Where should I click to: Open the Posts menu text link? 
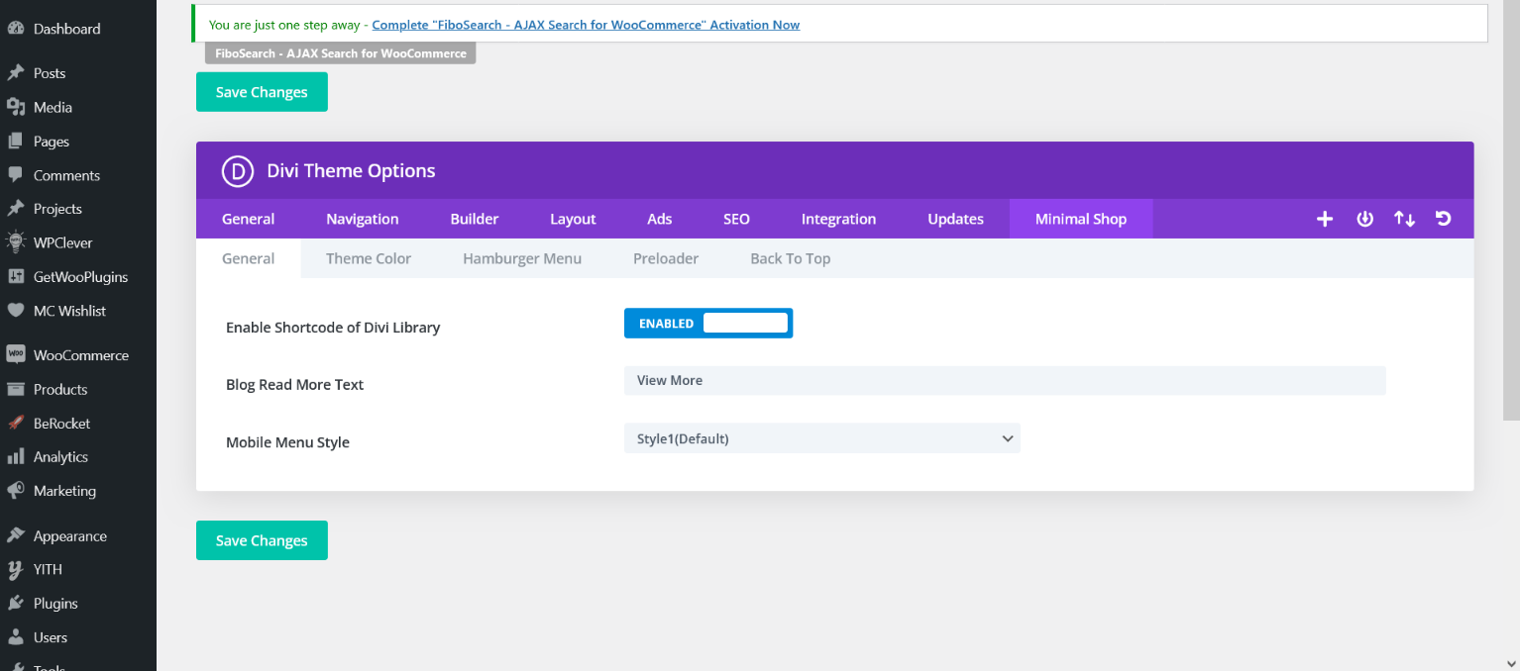(x=50, y=73)
